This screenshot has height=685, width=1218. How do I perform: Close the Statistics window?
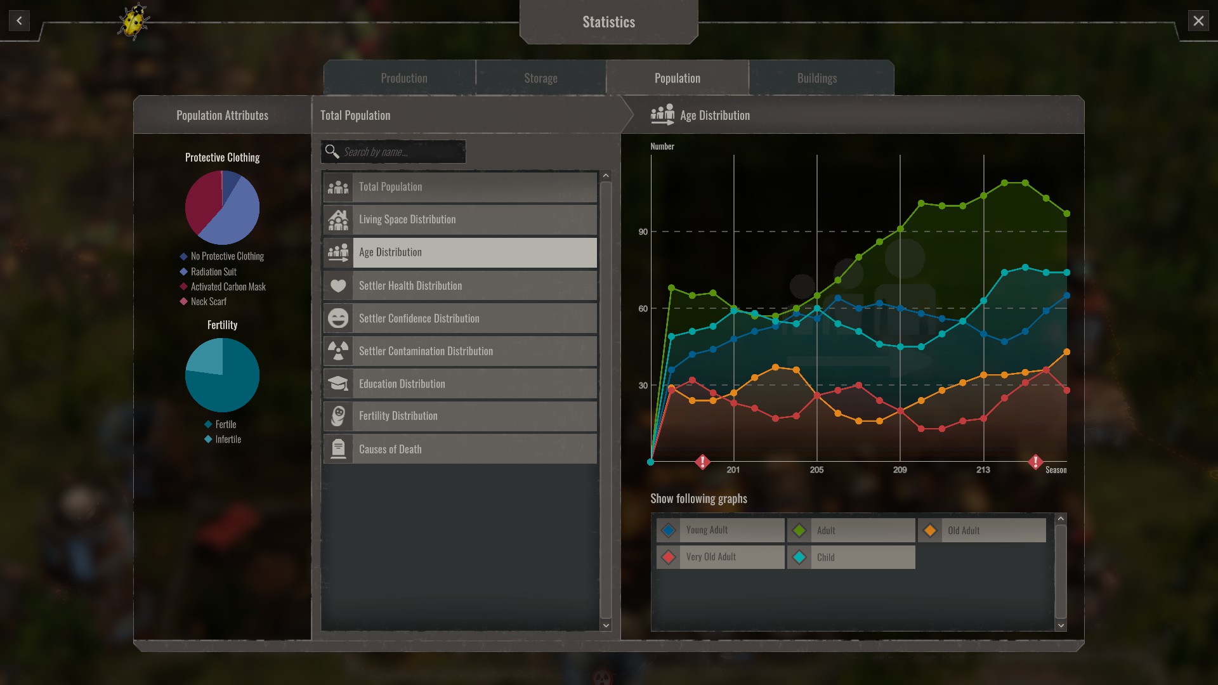pyautogui.click(x=1198, y=21)
